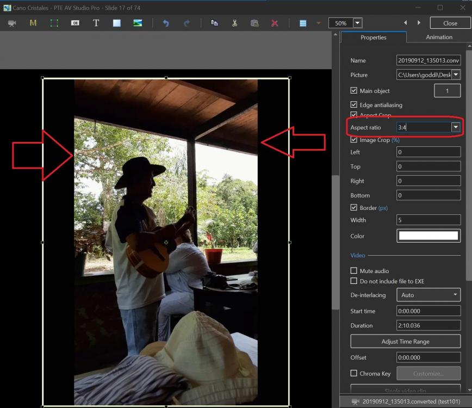This screenshot has height=408, width=472.
Task: Click the add image picture icon
Action: tap(138, 23)
